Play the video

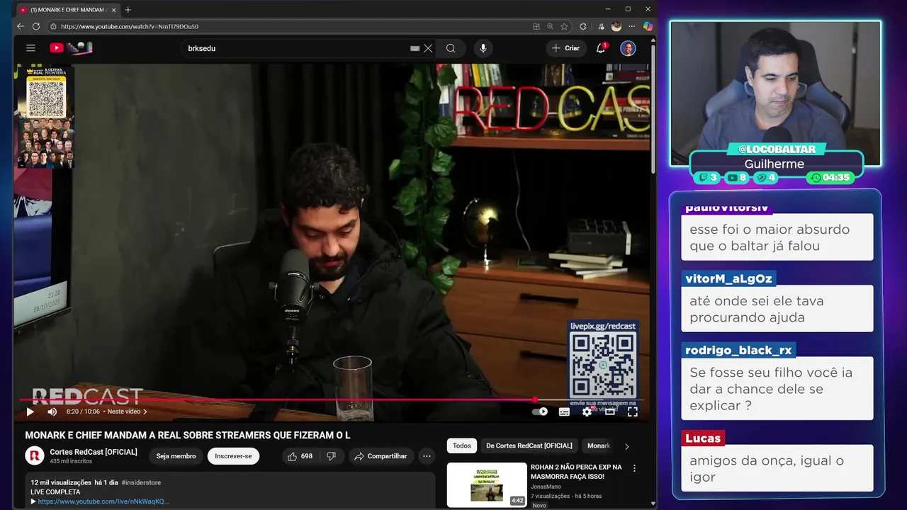[30, 412]
